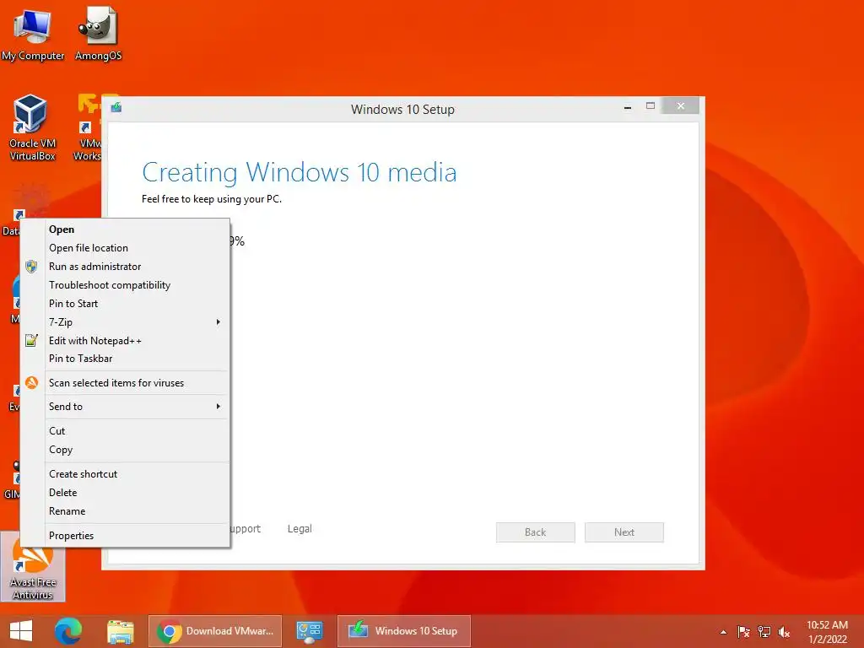
Task: Maximize the Windows 10 Setup window
Action: 651,105
